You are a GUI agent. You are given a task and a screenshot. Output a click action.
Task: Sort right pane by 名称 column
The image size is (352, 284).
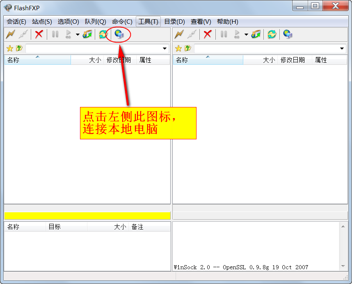tap(208, 60)
